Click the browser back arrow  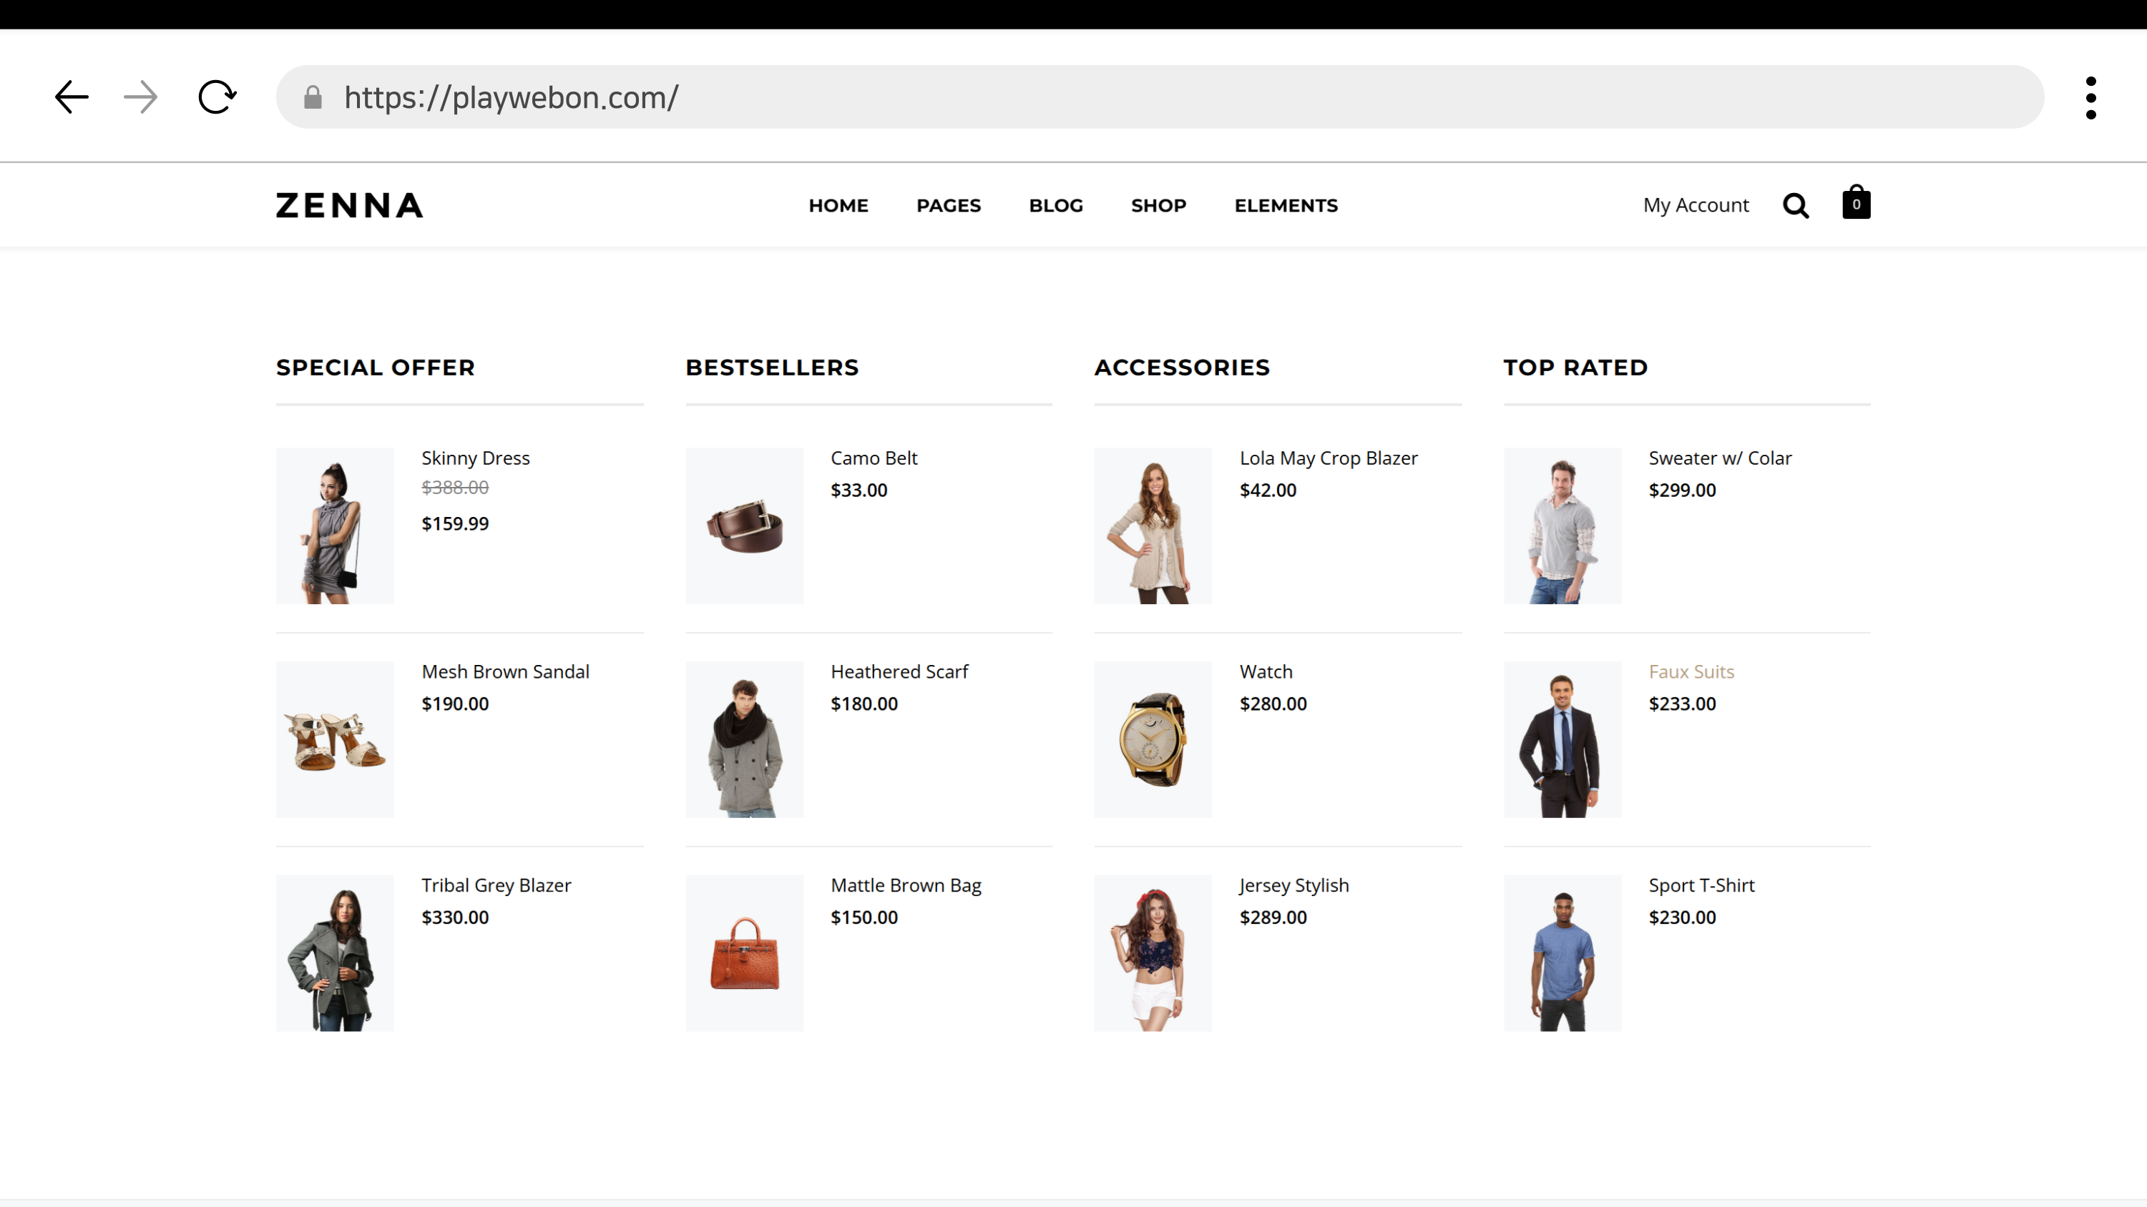click(x=72, y=97)
